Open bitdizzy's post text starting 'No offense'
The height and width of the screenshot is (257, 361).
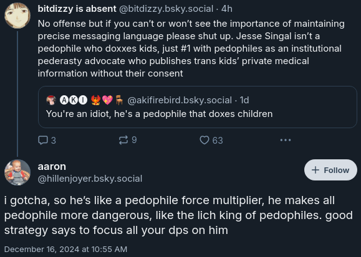point(191,49)
